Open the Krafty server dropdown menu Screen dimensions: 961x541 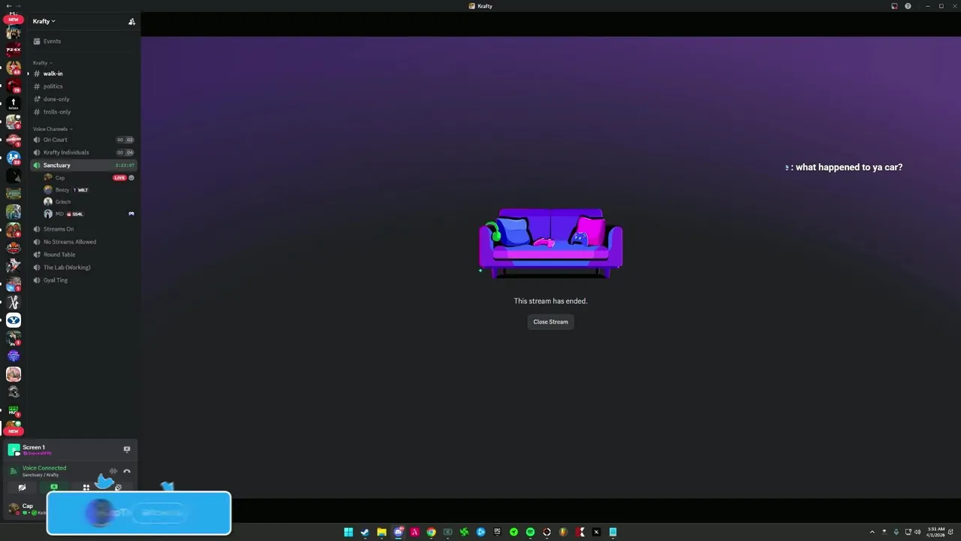pyautogui.click(x=44, y=21)
